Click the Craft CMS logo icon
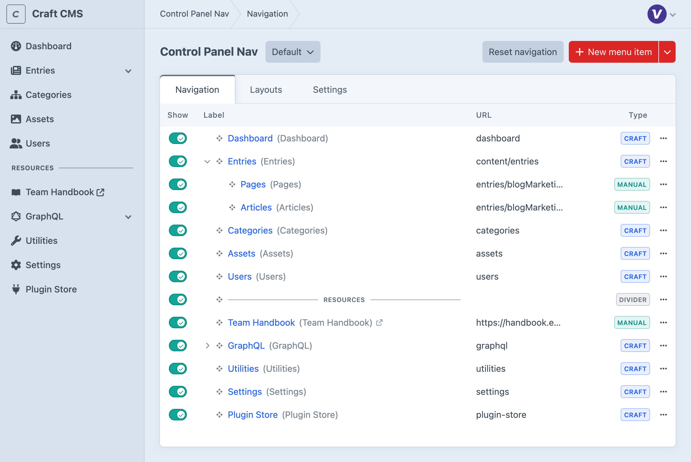The width and height of the screenshot is (691, 462). [x=16, y=14]
